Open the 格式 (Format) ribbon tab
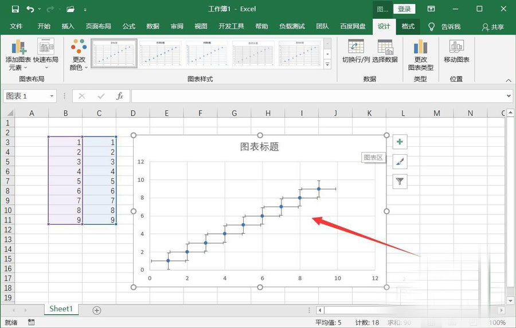 click(408, 26)
